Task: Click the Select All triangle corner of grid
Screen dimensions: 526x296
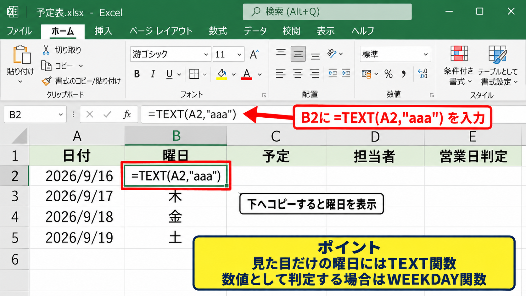Action: [x=20, y=136]
